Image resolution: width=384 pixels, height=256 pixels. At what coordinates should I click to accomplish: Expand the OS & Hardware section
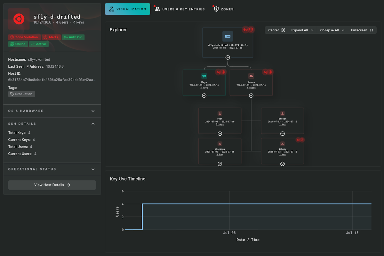point(93,111)
